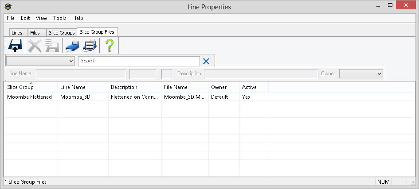Click inside the Search text box

tap(139, 61)
